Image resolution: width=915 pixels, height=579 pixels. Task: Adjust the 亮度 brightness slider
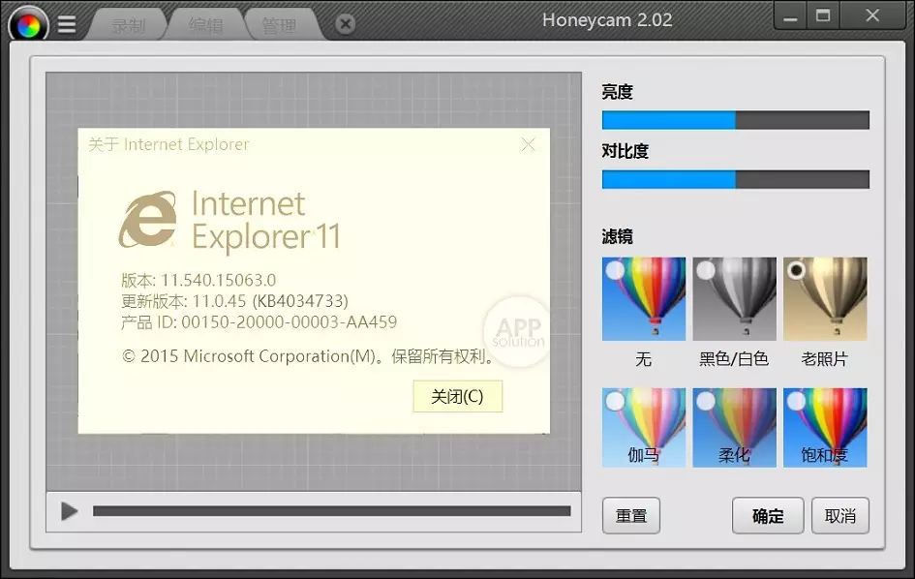point(735,120)
